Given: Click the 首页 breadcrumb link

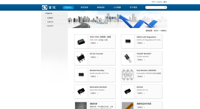Looking at the screenshot, I should point(156,31).
